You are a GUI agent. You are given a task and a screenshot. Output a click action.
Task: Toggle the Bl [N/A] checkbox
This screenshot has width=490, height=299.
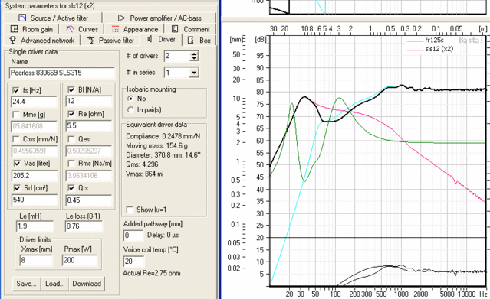point(71,89)
